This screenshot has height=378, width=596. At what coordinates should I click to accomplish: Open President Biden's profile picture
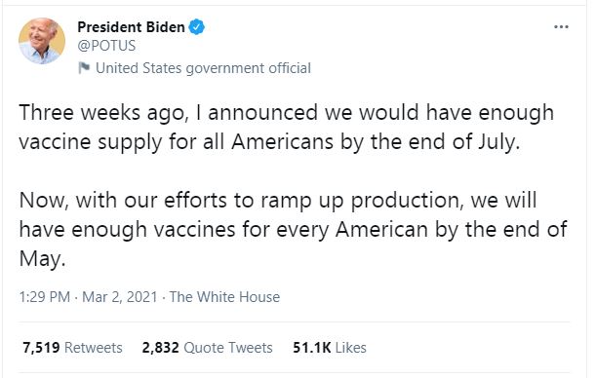42,41
